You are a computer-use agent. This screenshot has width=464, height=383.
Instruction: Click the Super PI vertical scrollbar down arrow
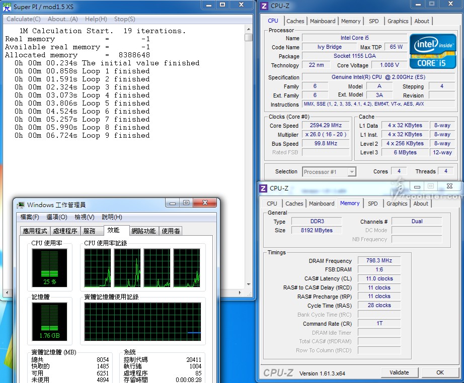tap(249, 284)
